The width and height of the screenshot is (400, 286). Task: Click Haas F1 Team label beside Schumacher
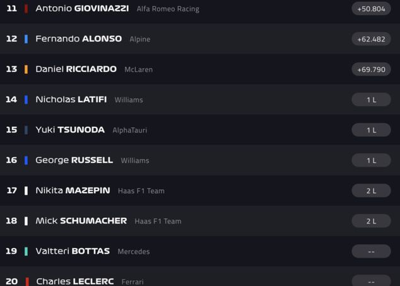[158, 222]
